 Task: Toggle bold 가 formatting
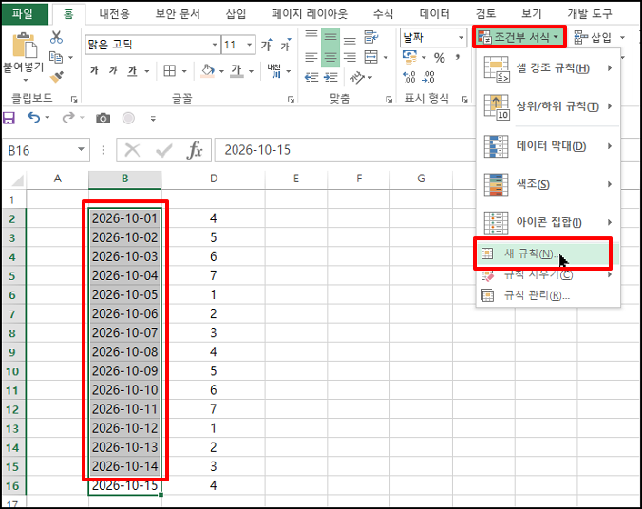[x=94, y=71]
